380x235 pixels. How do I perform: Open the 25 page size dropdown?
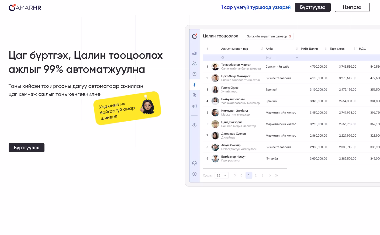(x=222, y=175)
